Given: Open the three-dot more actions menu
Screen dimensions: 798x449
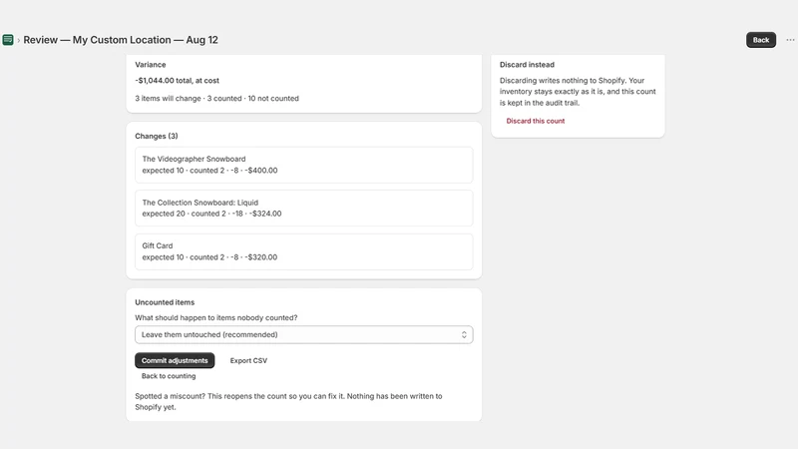Looking at the screenshot, I should (790, 40).
